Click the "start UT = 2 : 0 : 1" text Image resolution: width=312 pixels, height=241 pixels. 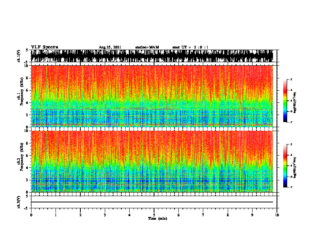pyautogui.click(x=190, y=47)
